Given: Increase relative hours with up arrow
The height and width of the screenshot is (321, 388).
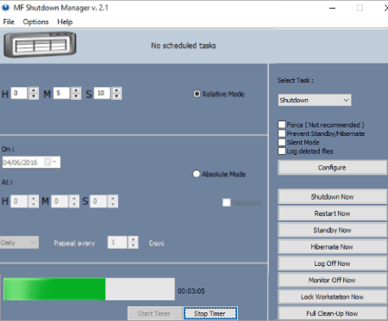Looking at the screenshot, I should pyautogui.click(x=34, y=90).
